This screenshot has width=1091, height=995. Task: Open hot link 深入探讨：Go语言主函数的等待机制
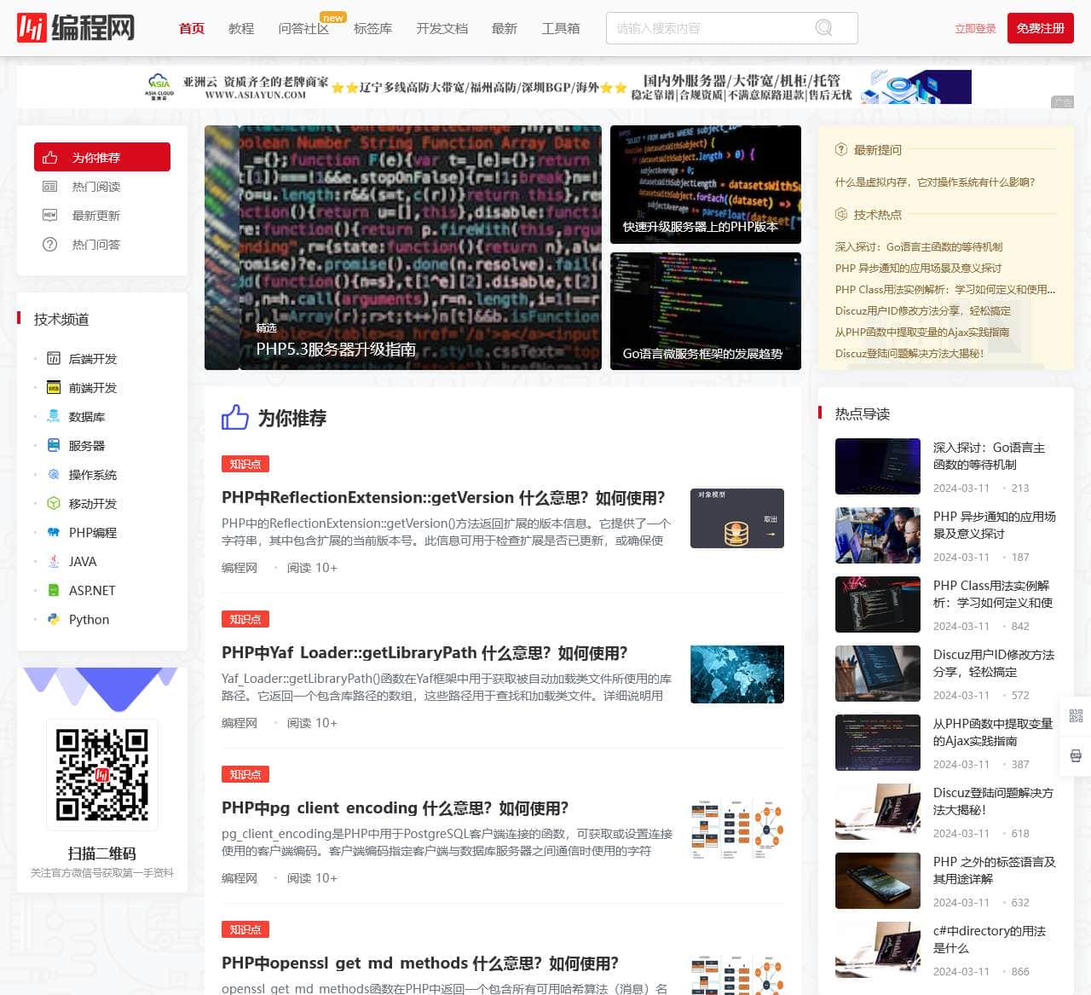[x=919, y=246]
